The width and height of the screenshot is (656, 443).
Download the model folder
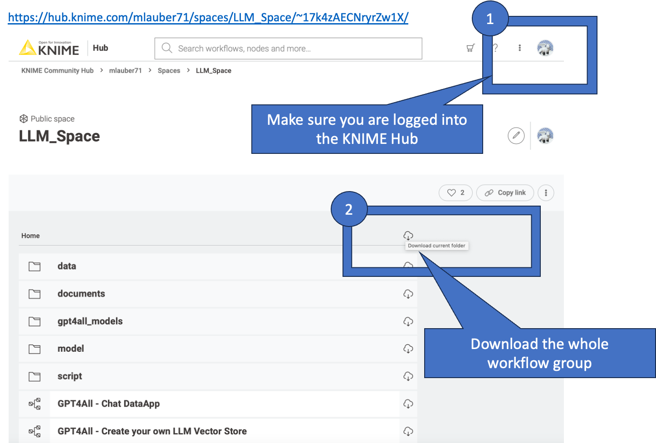(x=408, y=349)
